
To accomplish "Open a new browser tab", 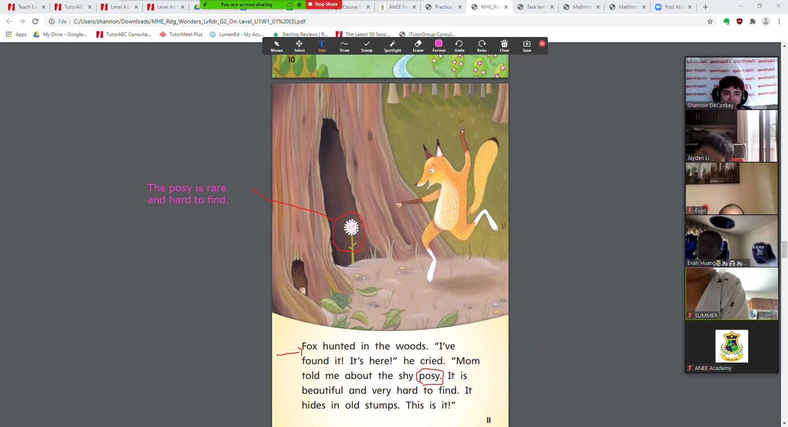I will [x=706, y=7].
